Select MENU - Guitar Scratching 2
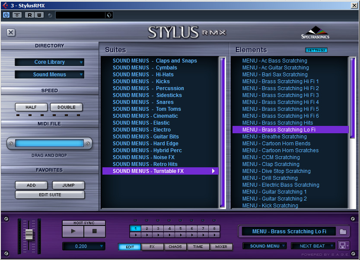Viewport: 360px width, 260px height. click(x=290, y=199)
